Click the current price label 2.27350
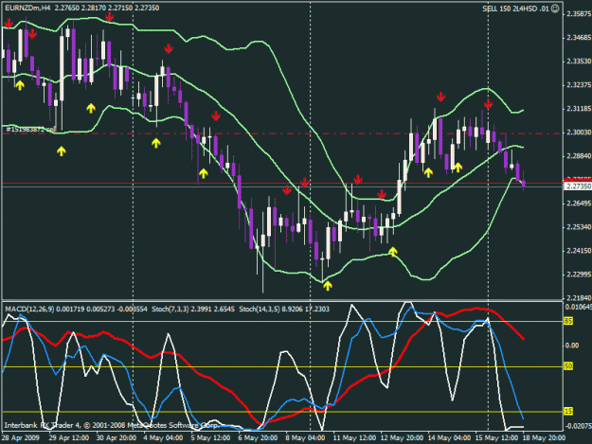 [578, 186]
